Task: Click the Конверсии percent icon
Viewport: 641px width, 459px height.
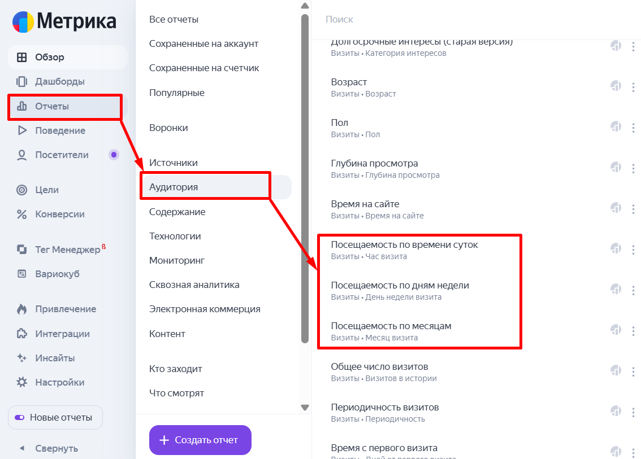Action: coord(22,214)
